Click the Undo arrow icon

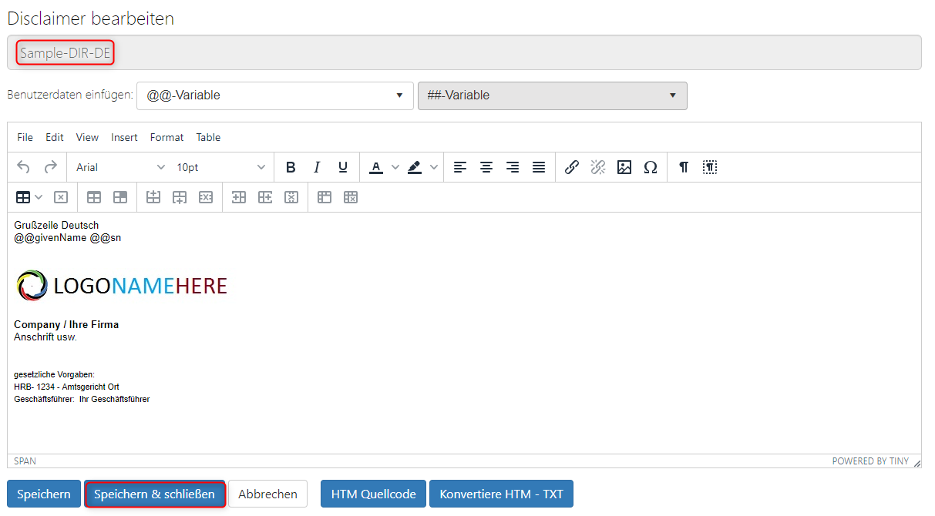click(23, 167)
